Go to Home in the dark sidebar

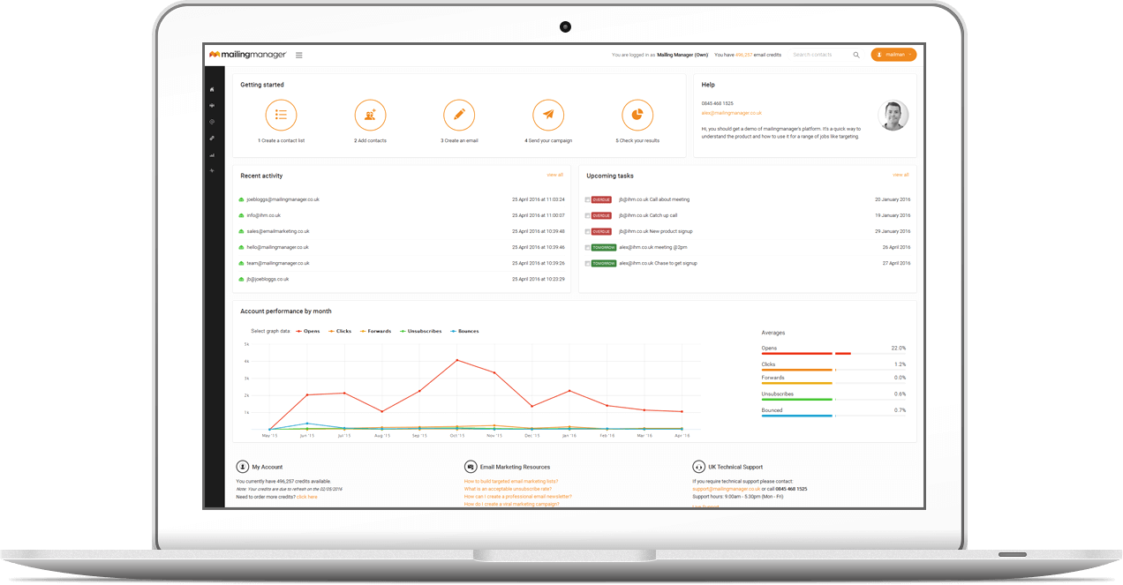[x=212, y=89]
